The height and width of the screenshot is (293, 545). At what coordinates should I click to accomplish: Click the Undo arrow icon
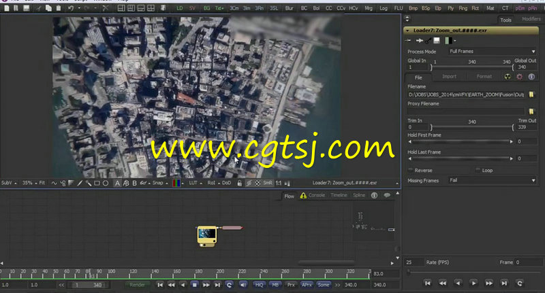click(x=71, y=8)
